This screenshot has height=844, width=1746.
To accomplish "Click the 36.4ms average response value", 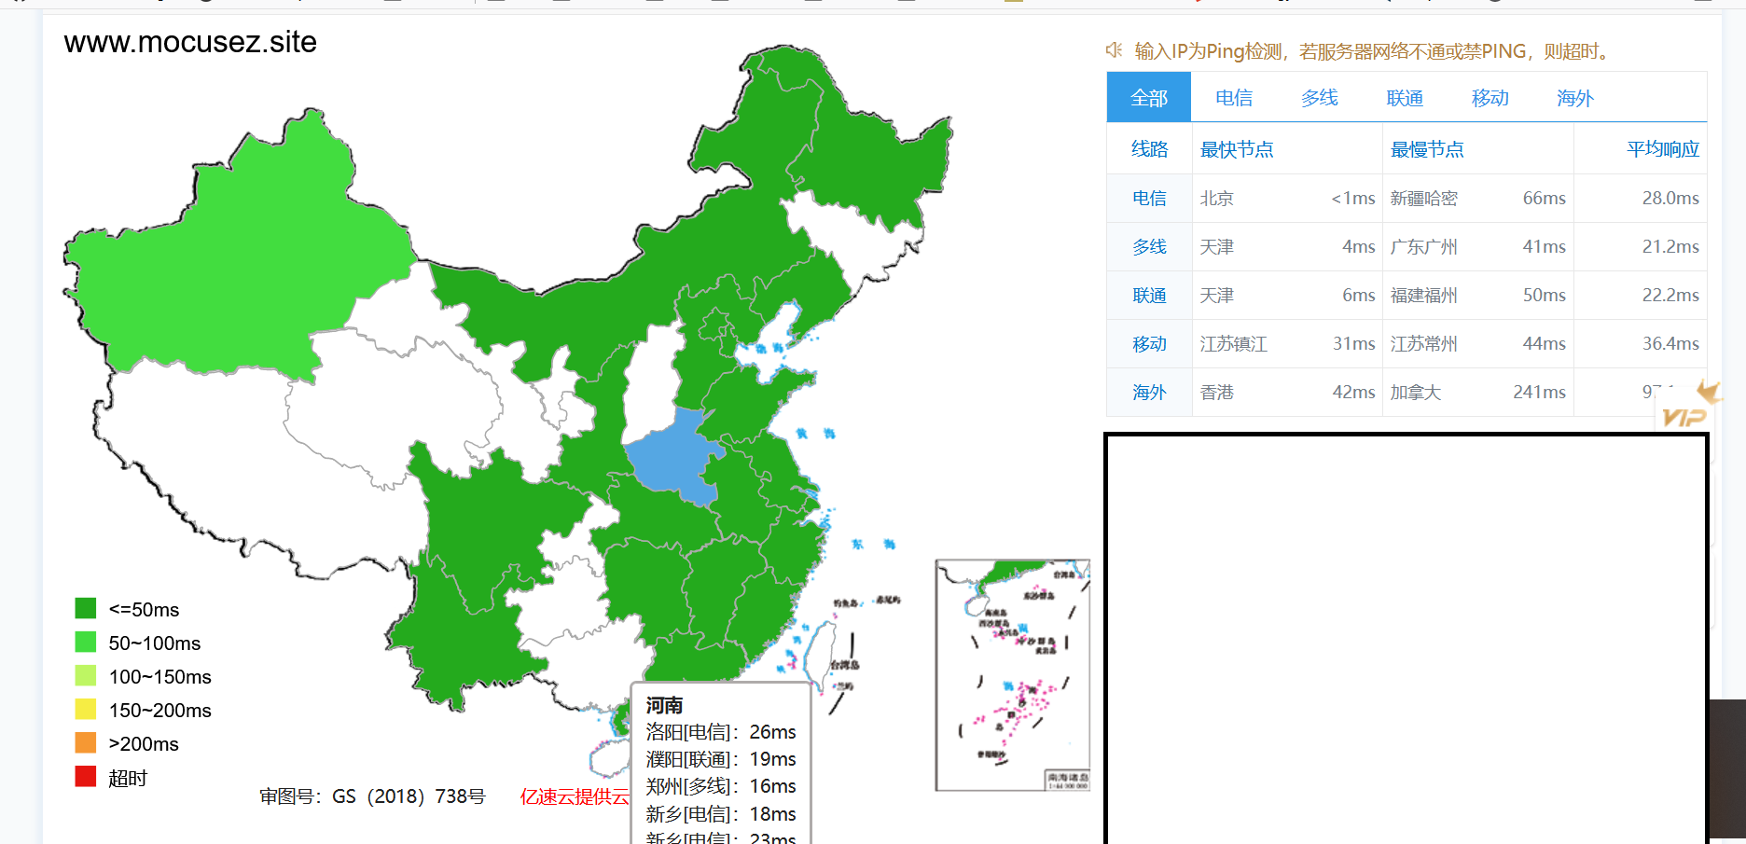I will (x=1670, y=343).
